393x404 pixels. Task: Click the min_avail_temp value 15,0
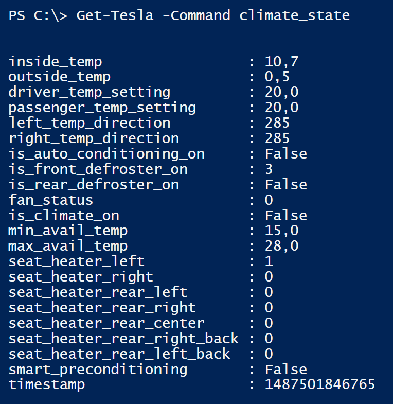(x=281, y=231)
